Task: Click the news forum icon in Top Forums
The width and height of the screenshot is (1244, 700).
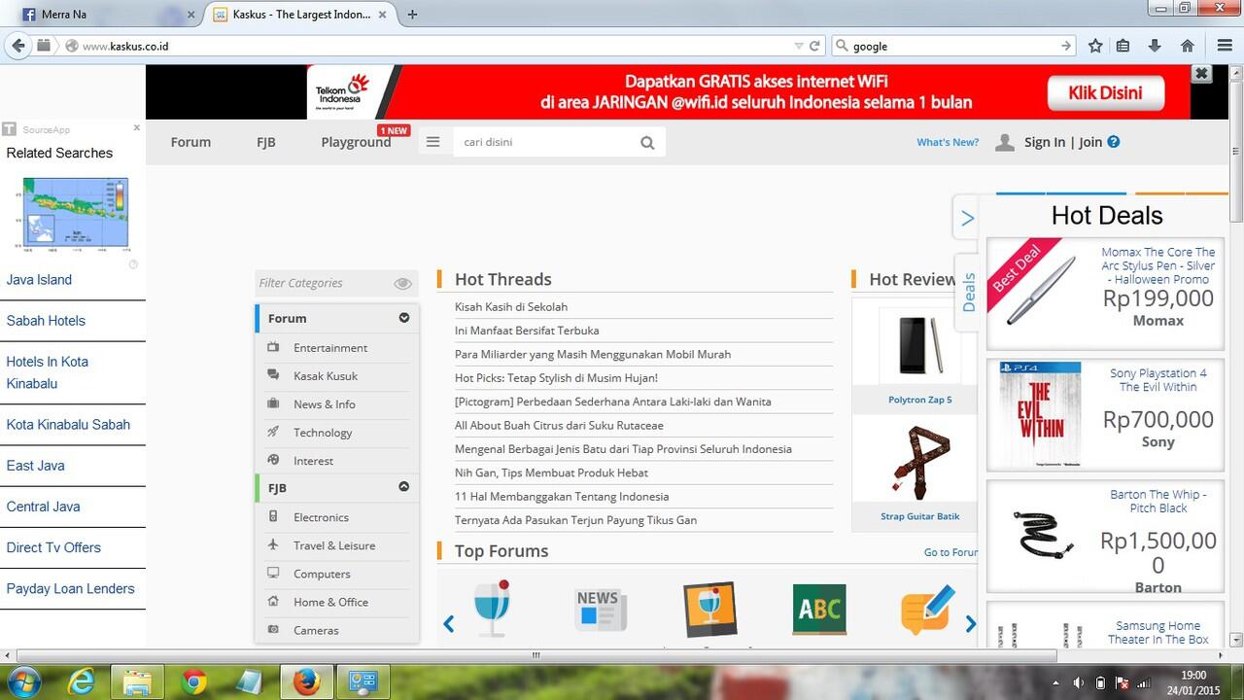Action: pyautogui.click(x=600, y=610)
